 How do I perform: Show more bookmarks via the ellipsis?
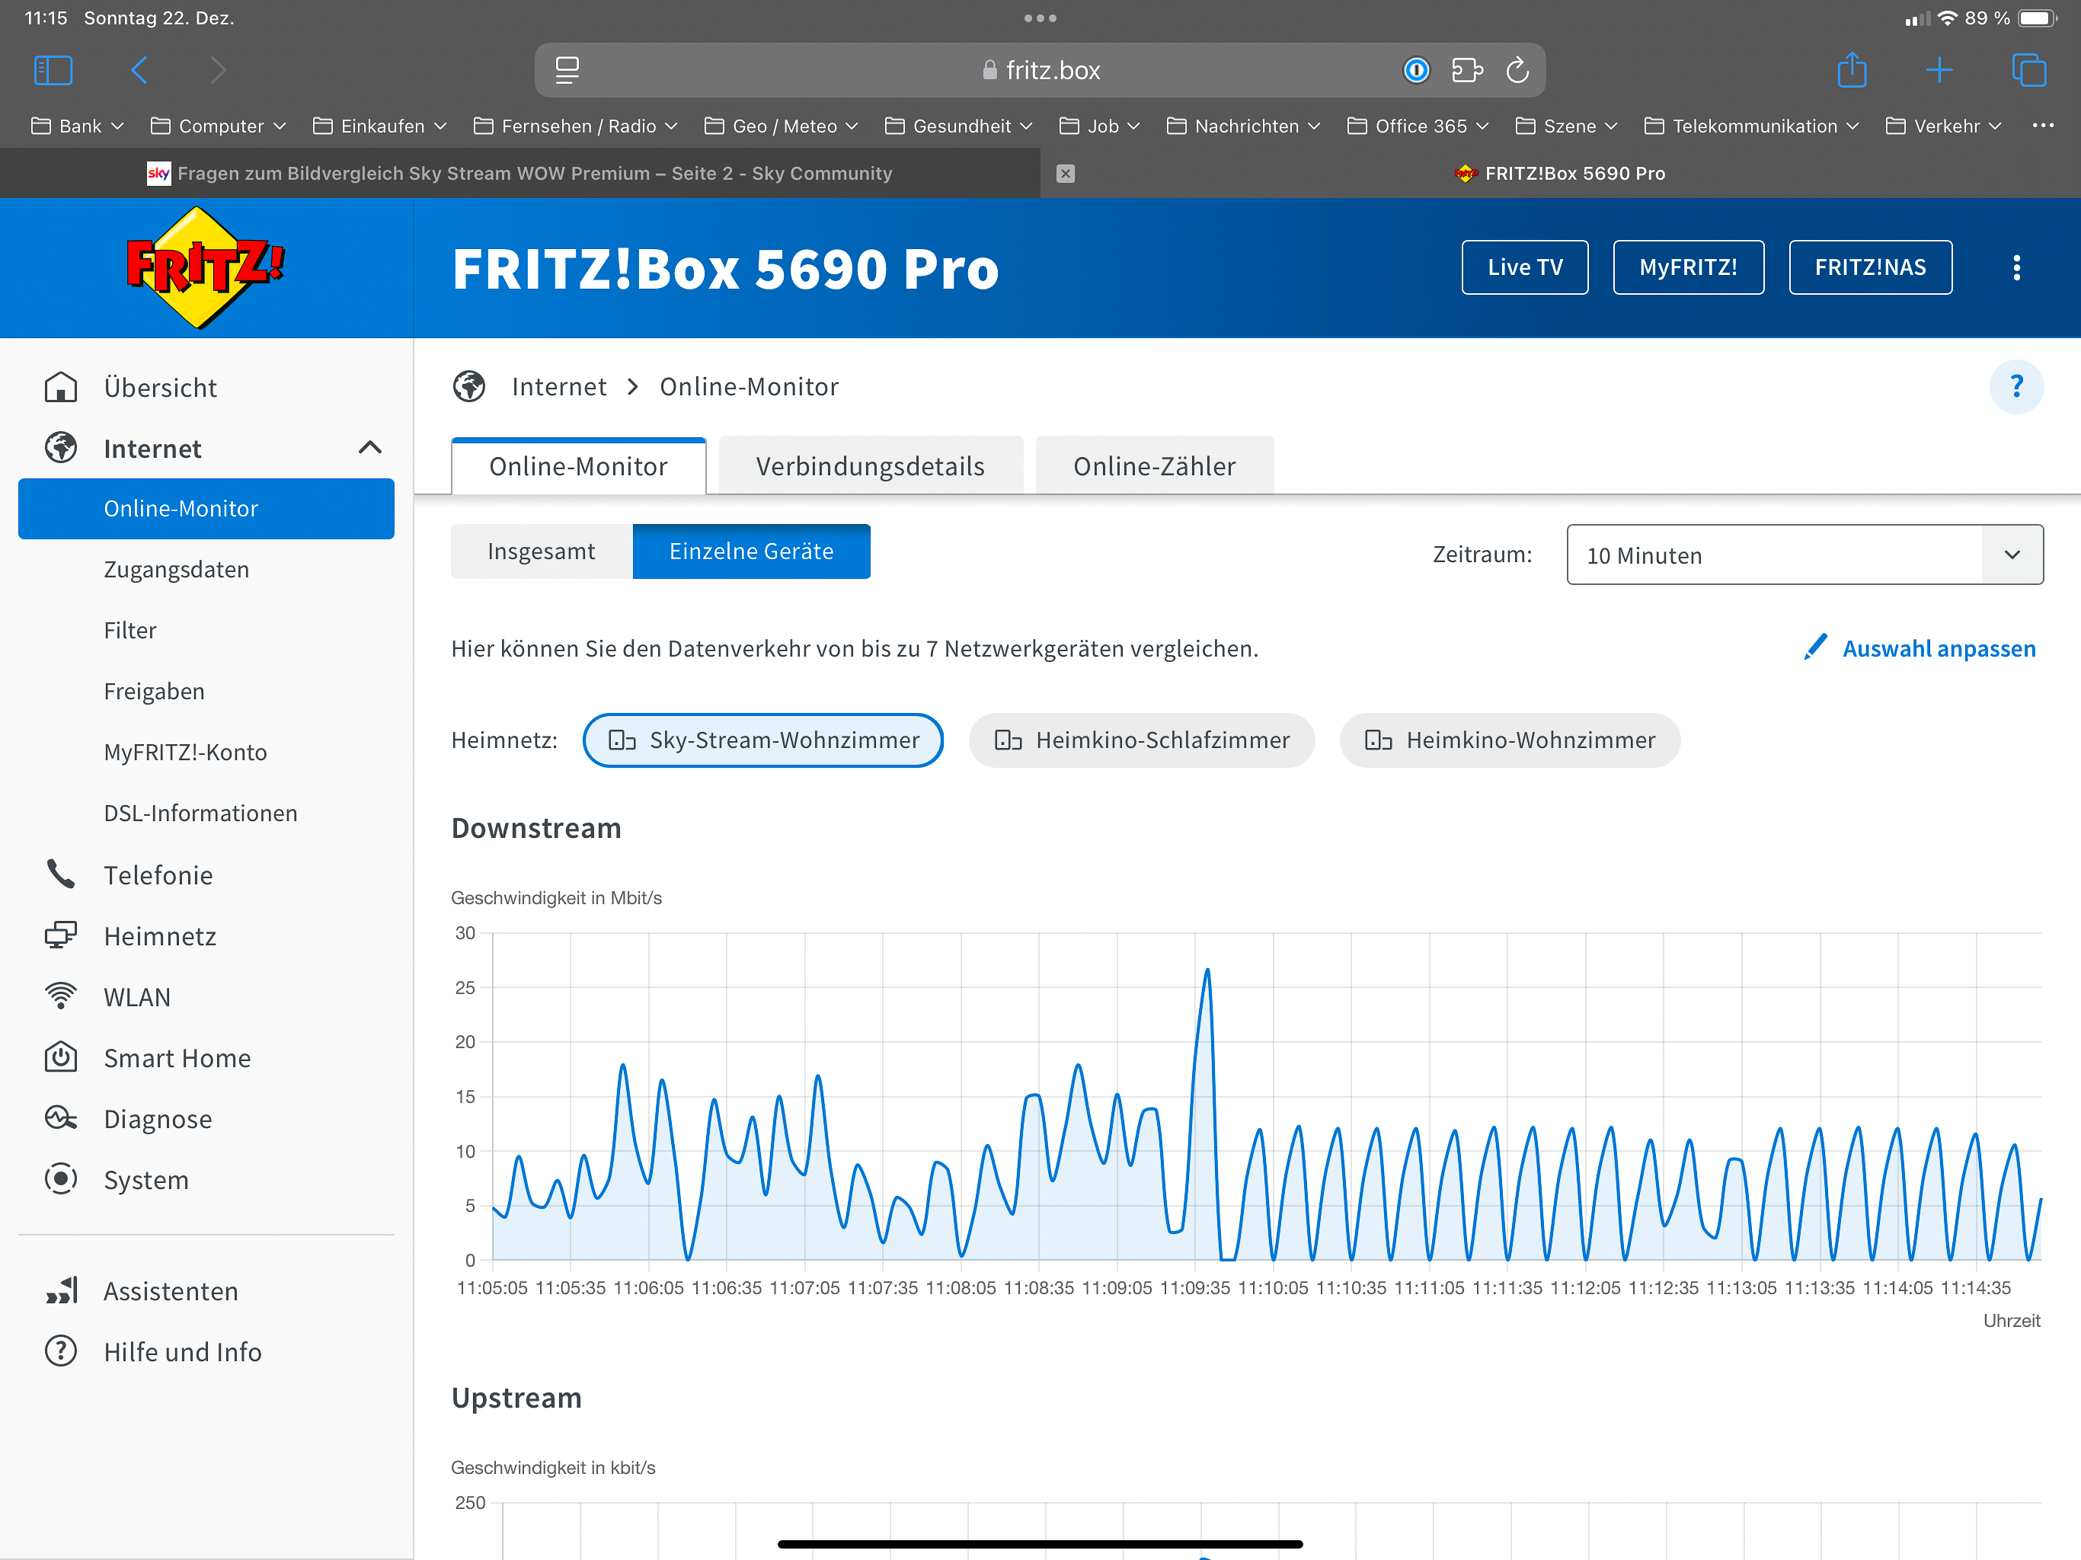pyautogui.click(x=2042, y=125)
